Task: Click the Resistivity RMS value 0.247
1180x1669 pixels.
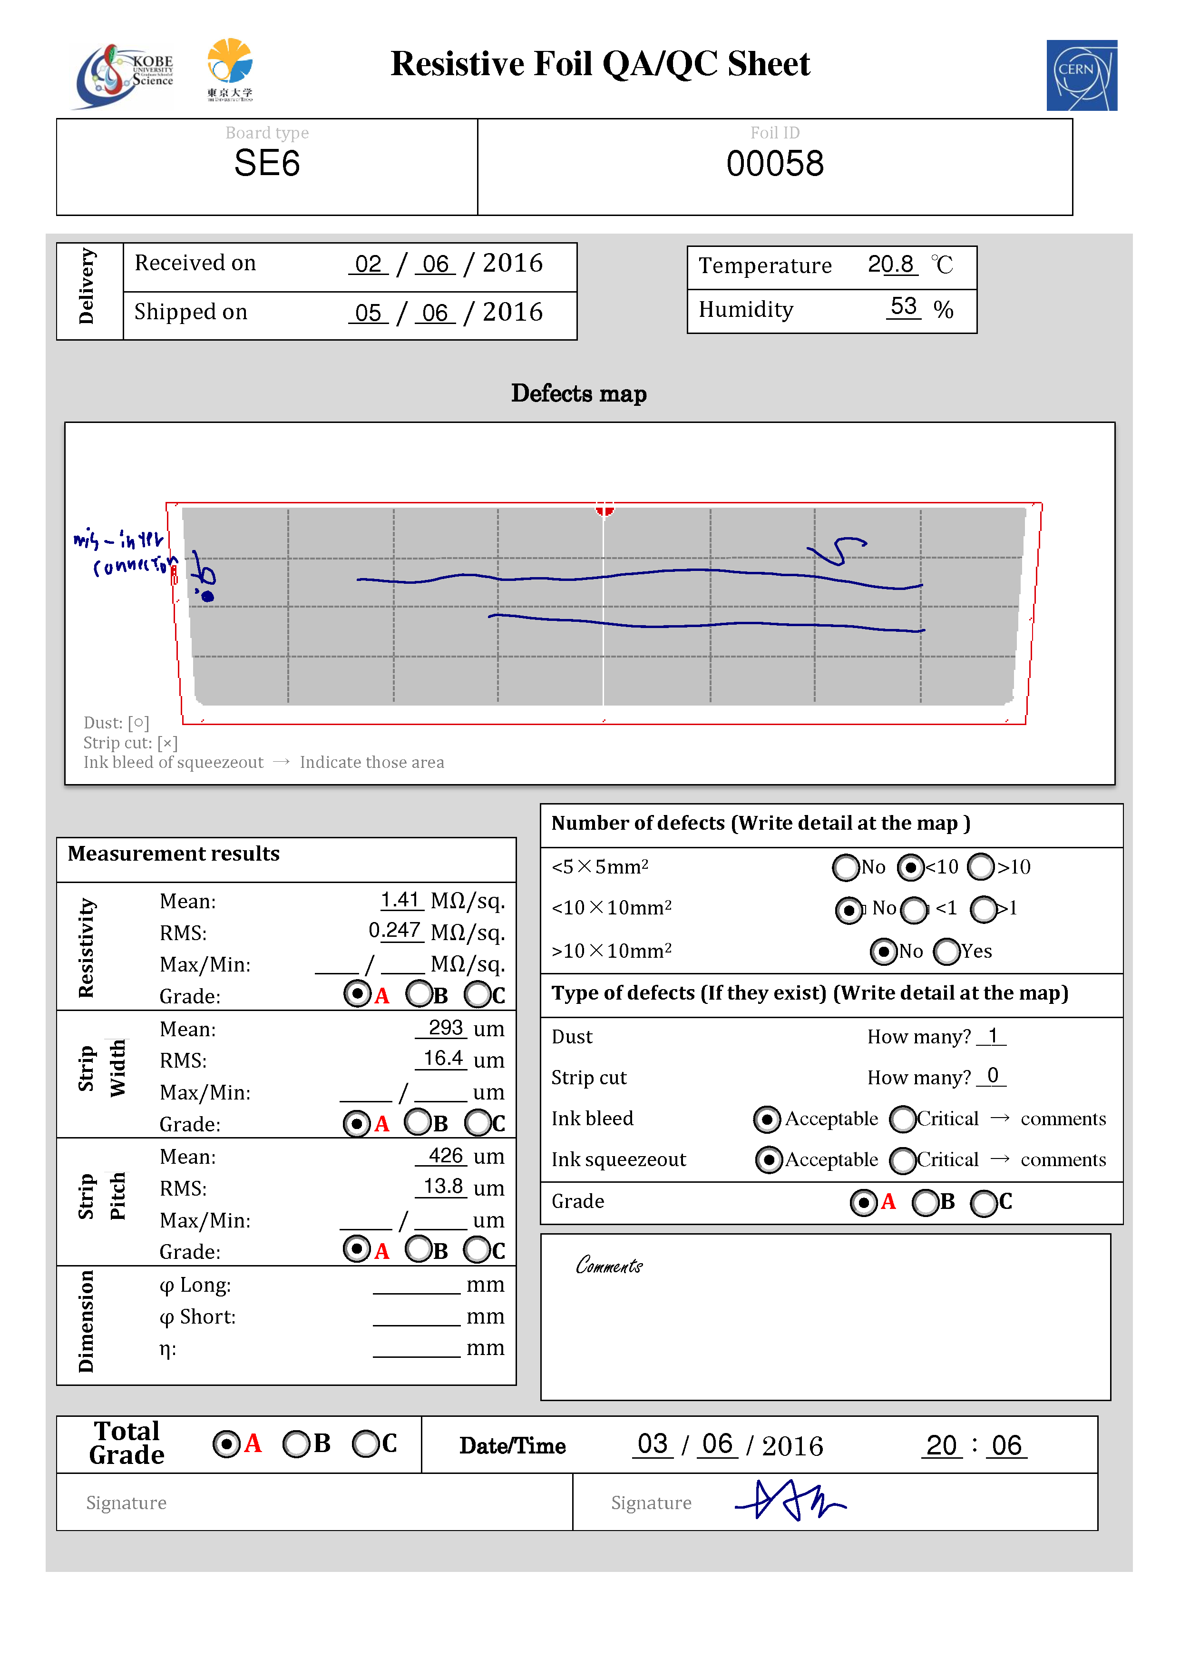Action: 395,931
